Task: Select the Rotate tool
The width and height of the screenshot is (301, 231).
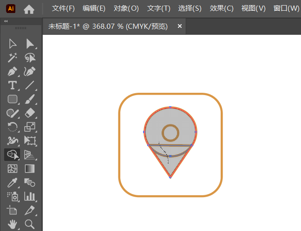Action: (13, 127)
